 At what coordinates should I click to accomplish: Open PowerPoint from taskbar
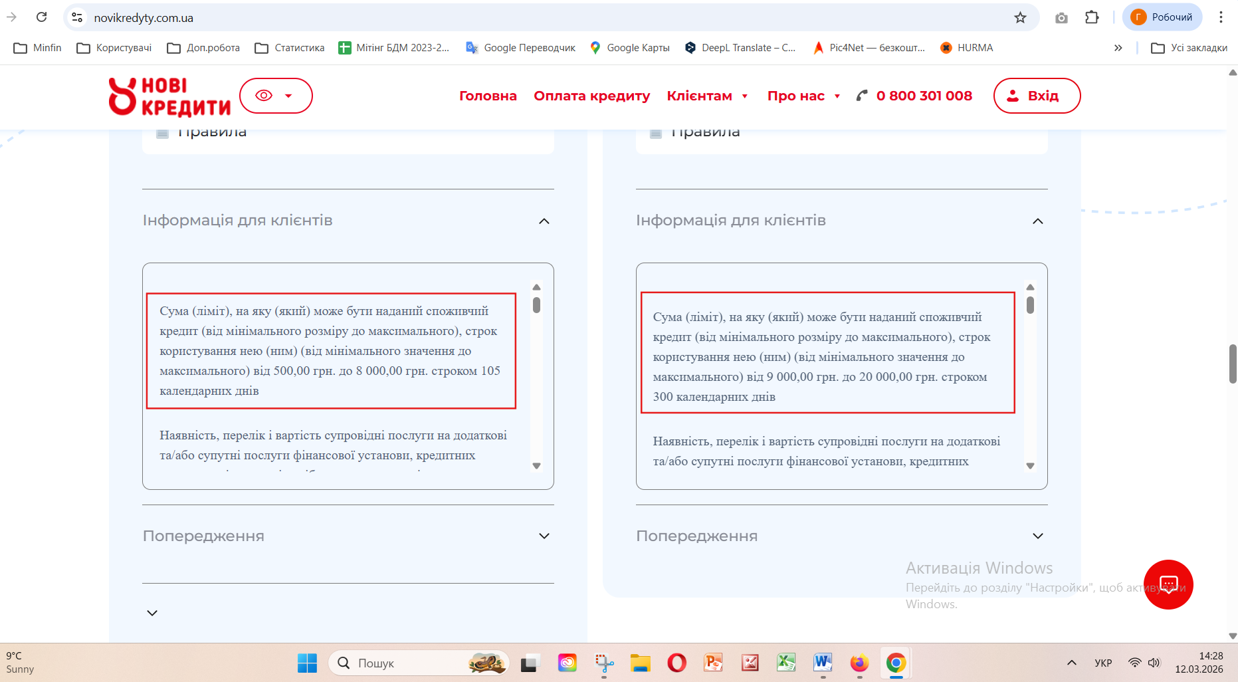(714, 663)
